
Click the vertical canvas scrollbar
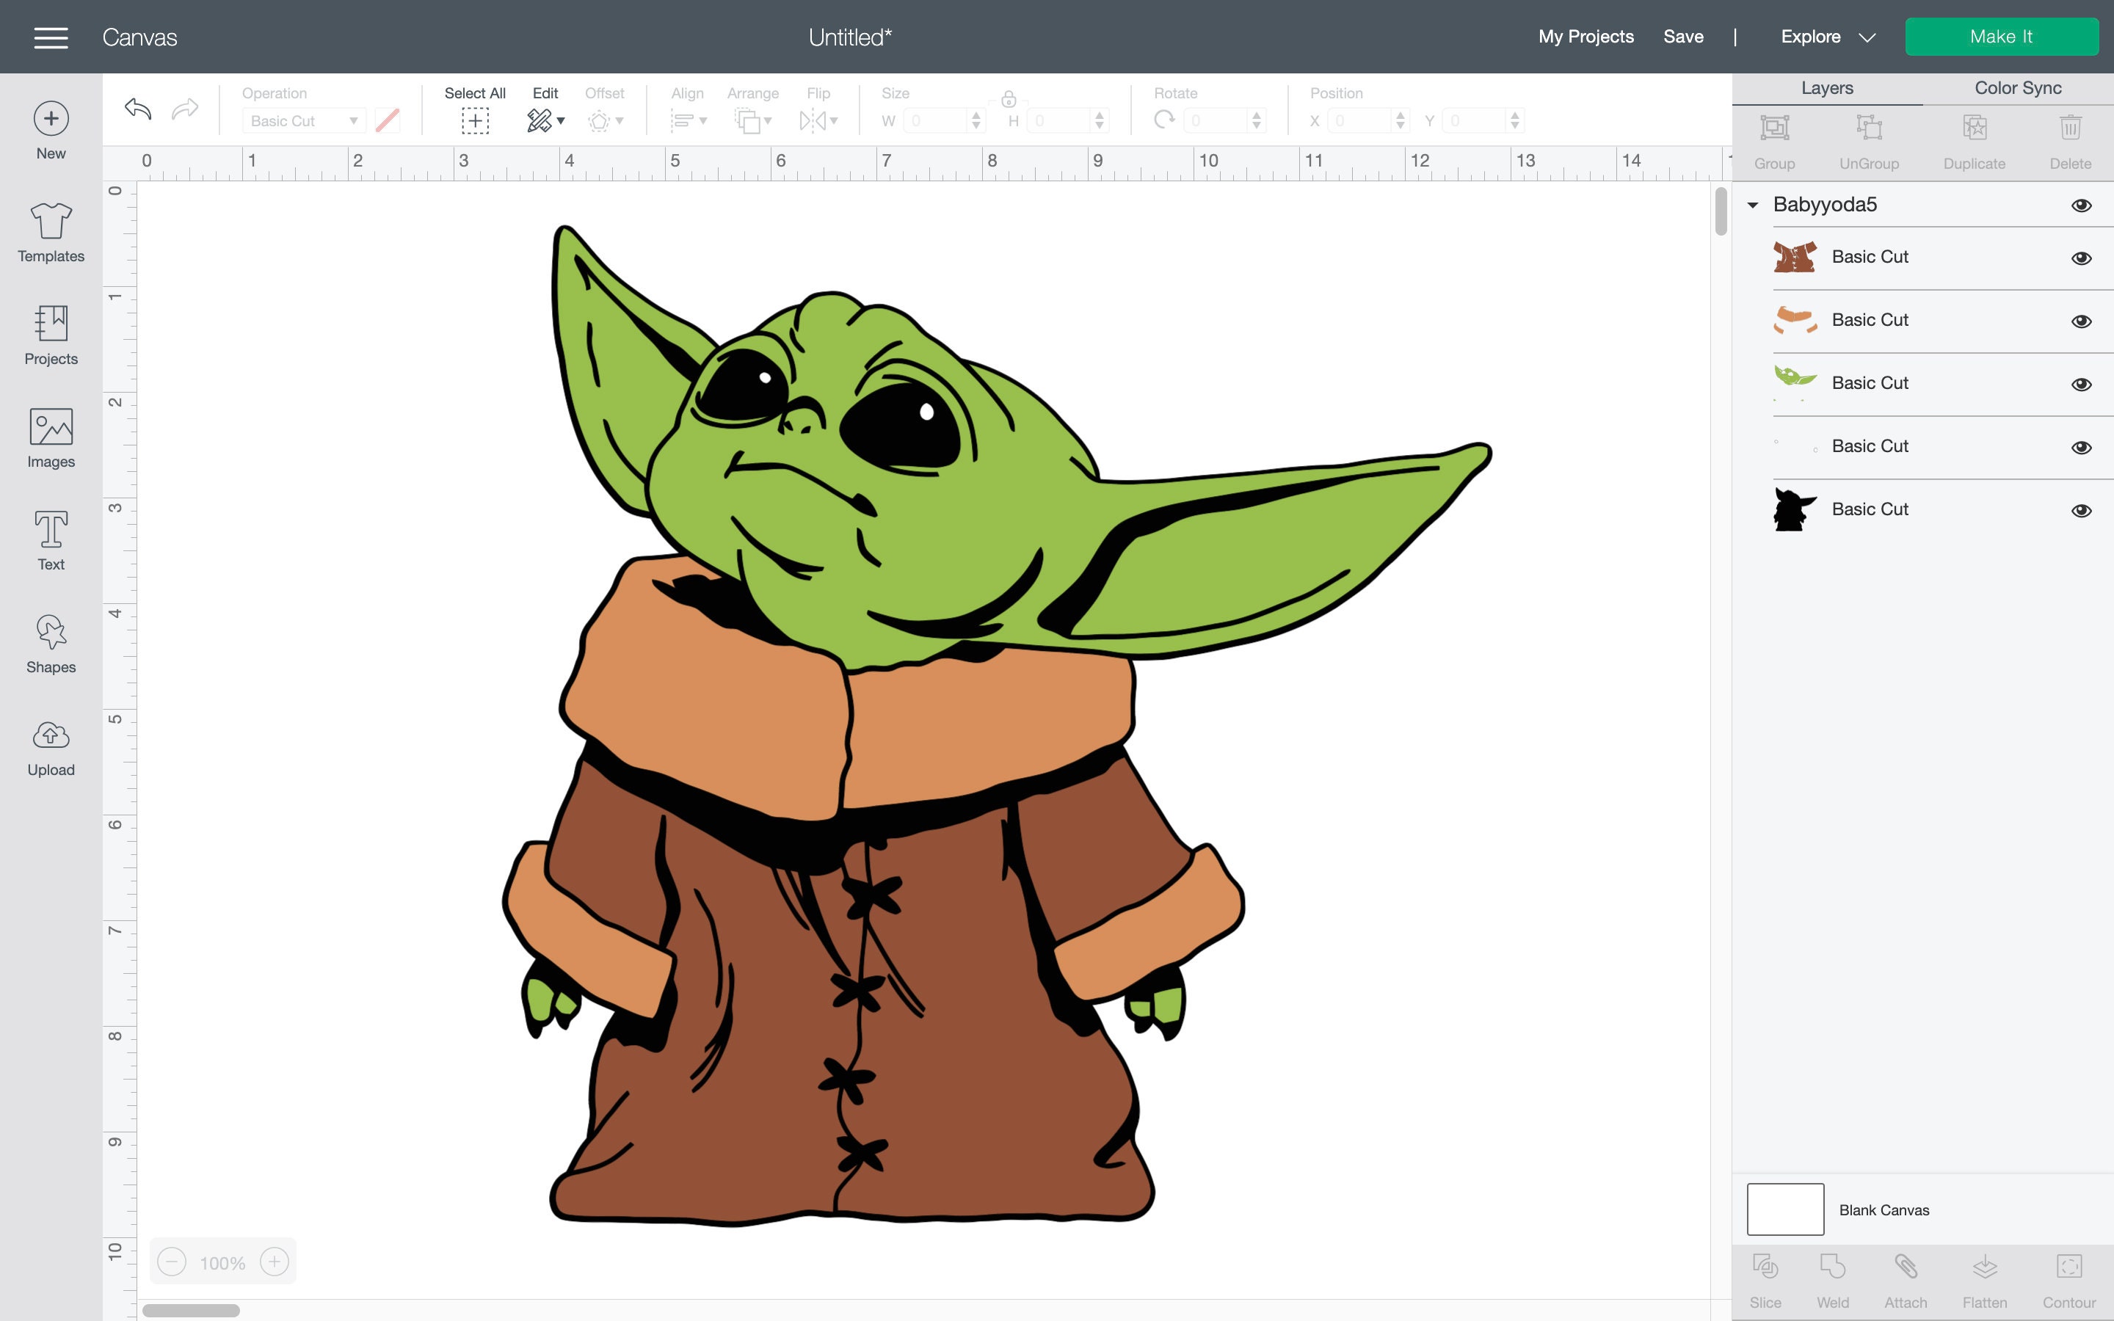click(x=1721, y=211)
